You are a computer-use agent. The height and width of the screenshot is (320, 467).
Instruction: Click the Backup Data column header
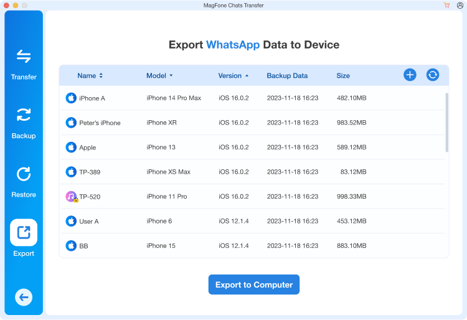pos(287,76)
